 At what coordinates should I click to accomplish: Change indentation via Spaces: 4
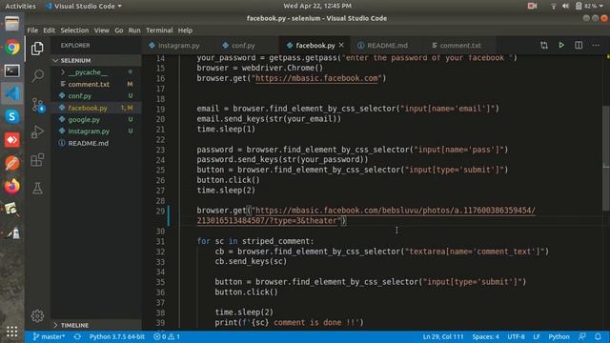pos(485,336)
